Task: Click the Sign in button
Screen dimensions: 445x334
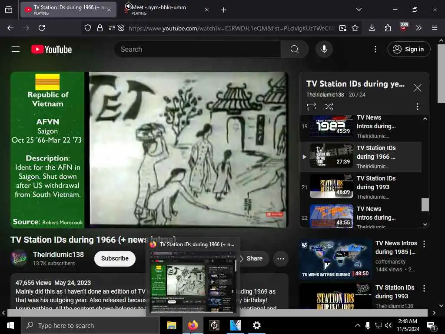Action: (408, 49)
